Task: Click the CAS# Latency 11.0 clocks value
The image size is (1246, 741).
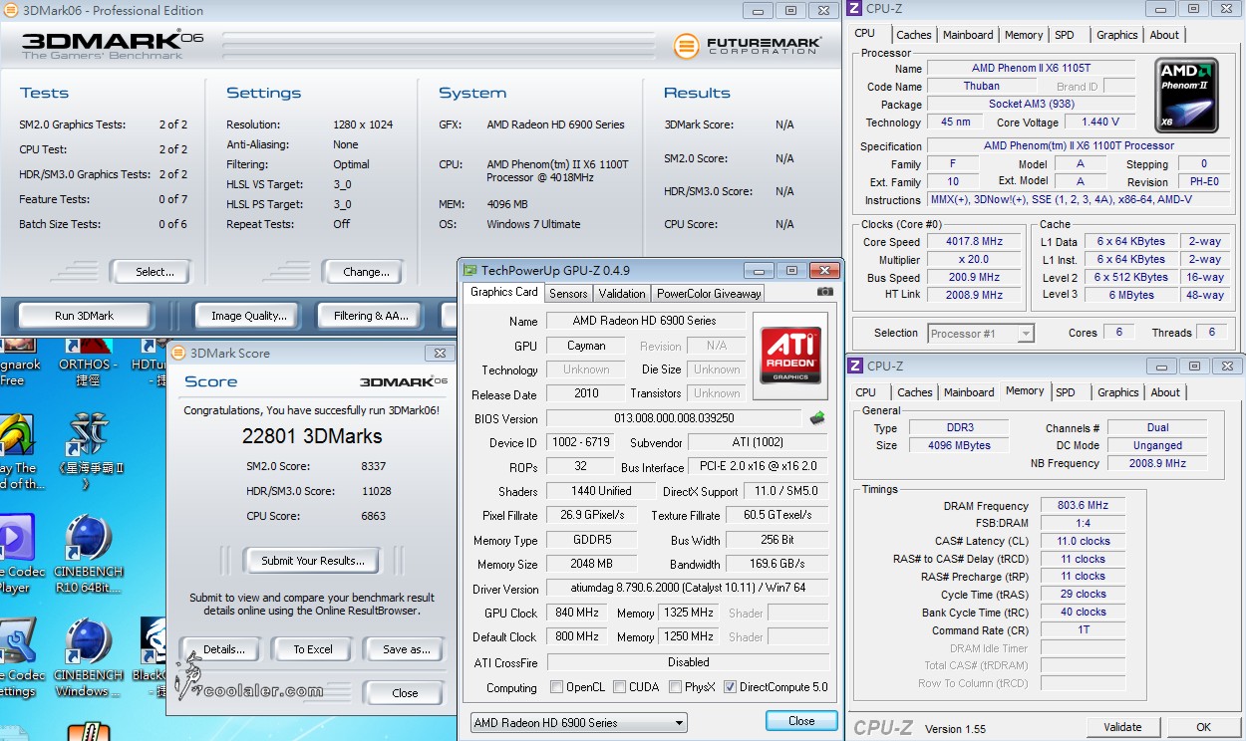Action: (x=1084, y=542)
